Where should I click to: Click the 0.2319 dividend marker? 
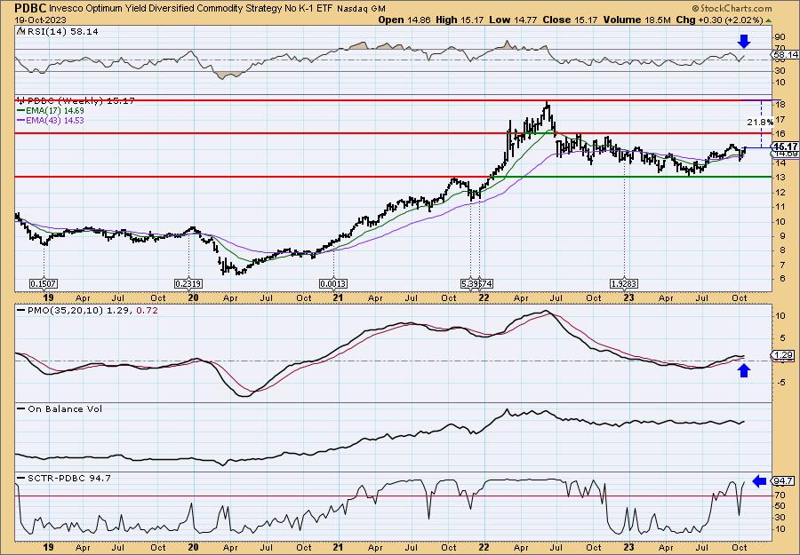188,283
